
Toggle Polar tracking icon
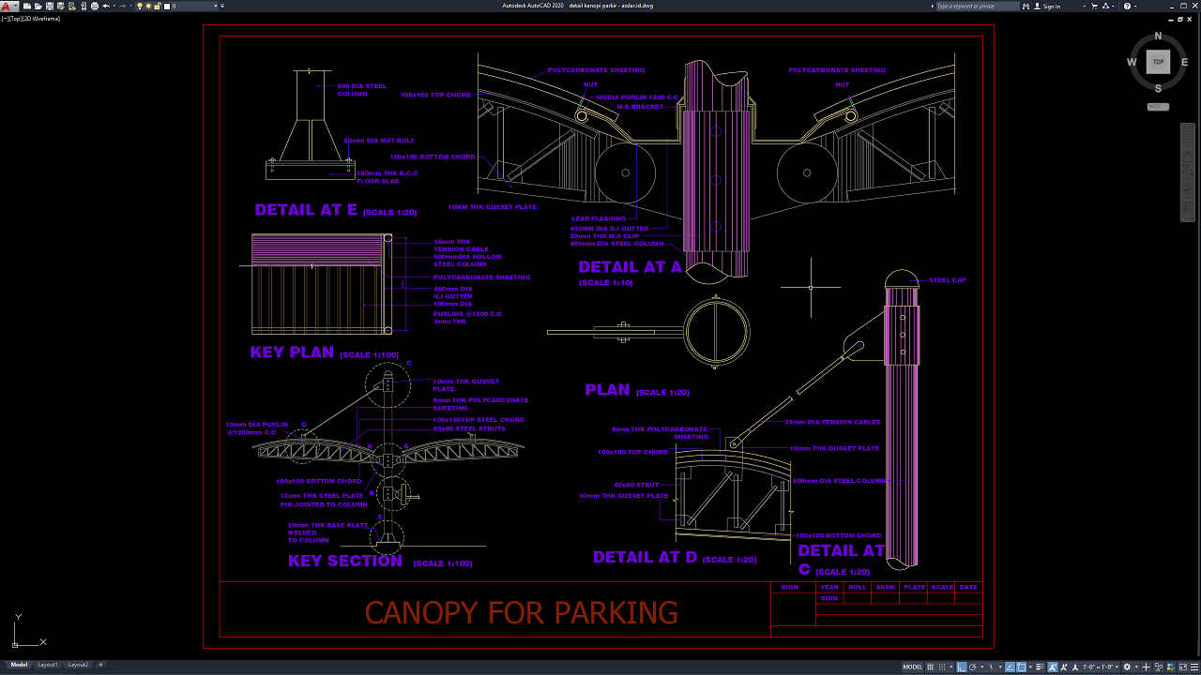[x=972, y=667]
